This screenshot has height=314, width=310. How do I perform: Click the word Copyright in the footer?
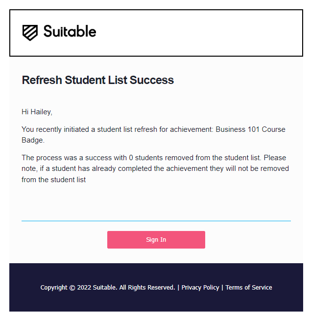click(54, 288)
